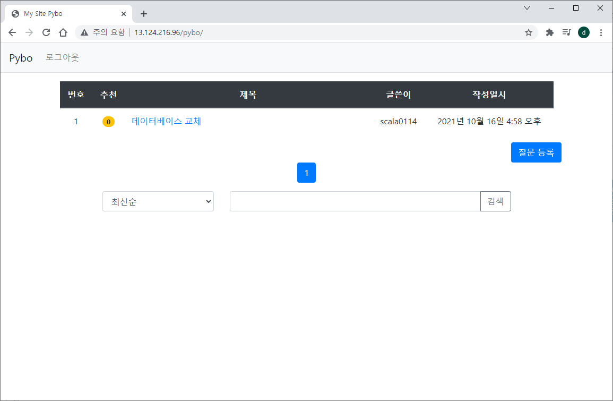Open the media control playlist icon
The image size is (613, 401).
pyautogui.click(x=566, y=32)
